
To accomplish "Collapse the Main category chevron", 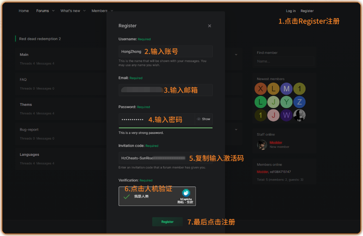I will tap(236, 55).
